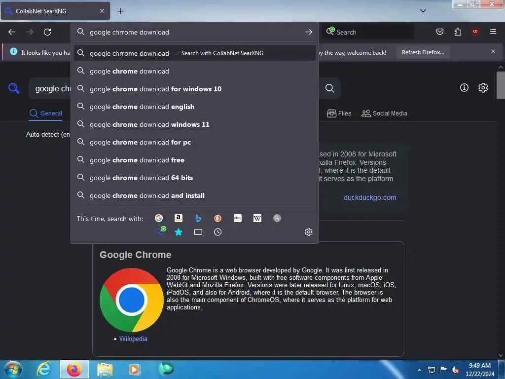This screenshot has width=505, height=379.
Task: Choose 'google chrome download for windows 10'
Action: 194,89
